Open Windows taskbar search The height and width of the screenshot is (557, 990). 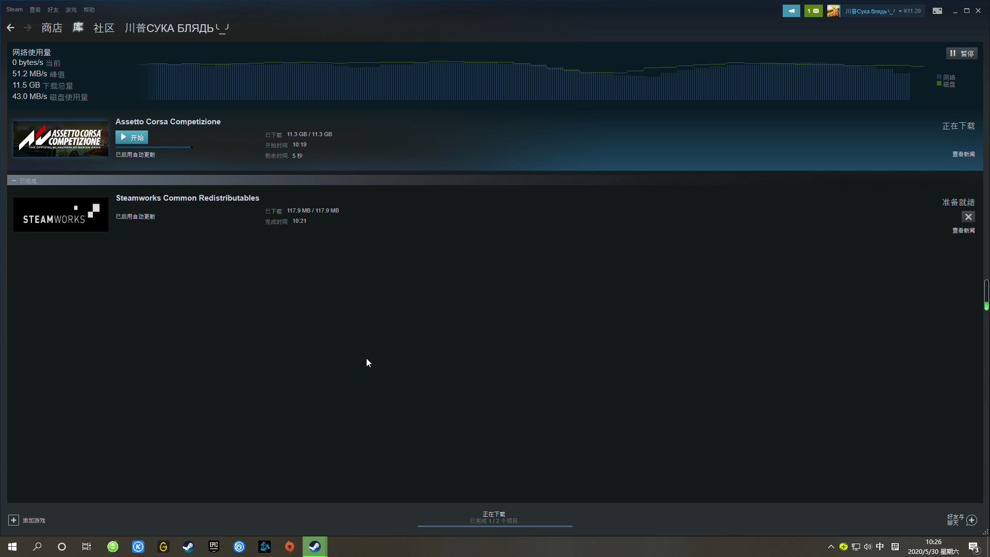click(x=37, y=547)
